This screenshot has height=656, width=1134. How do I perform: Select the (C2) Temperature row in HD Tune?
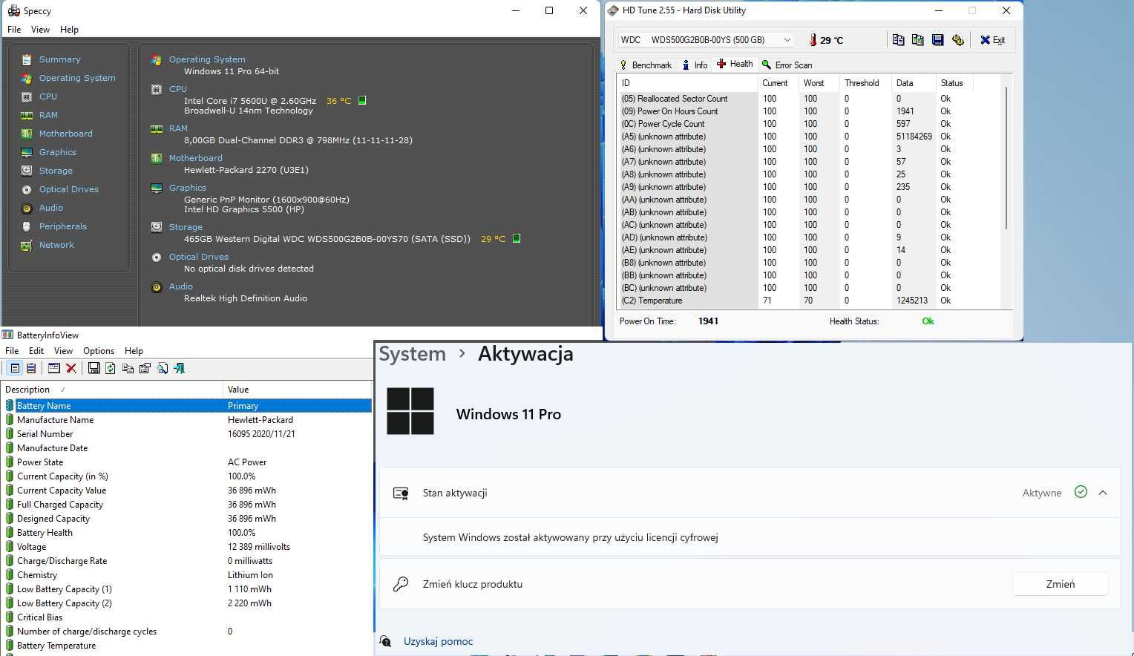(808, 301)
